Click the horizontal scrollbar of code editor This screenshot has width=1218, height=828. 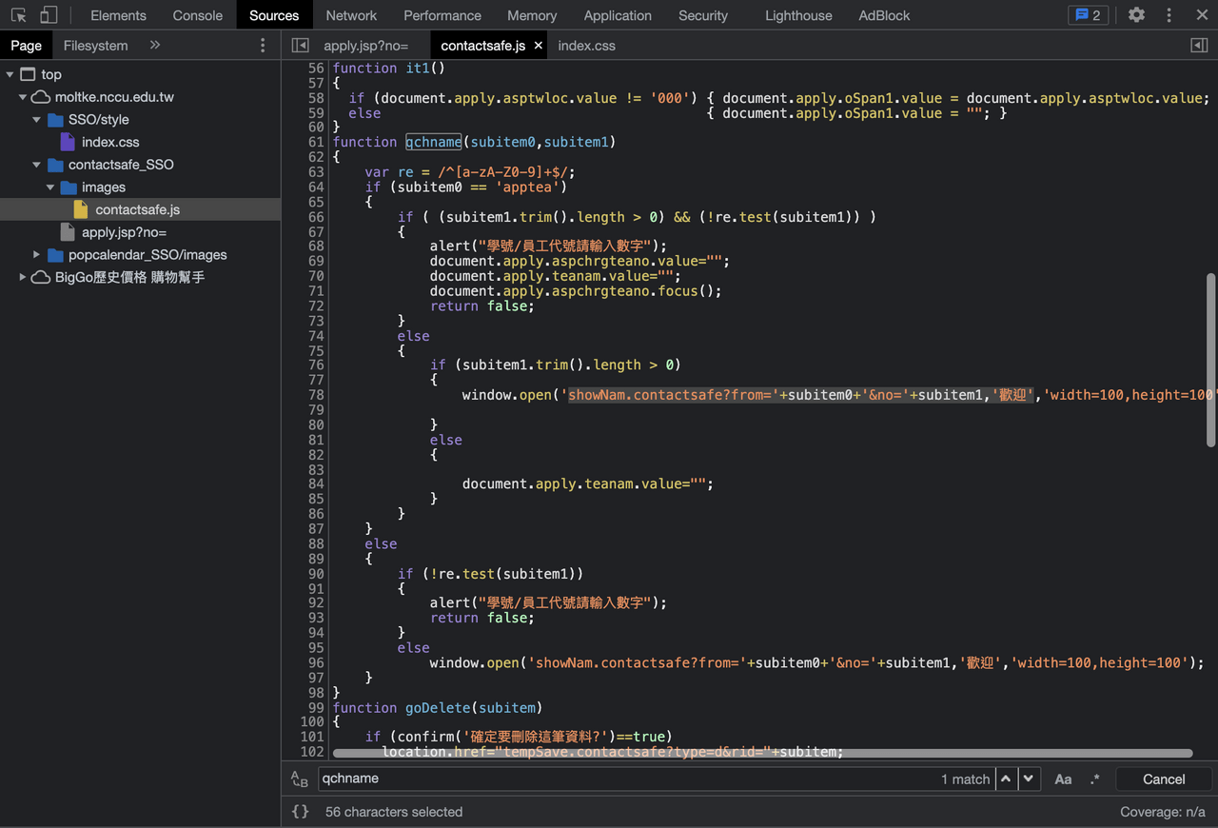762,753
